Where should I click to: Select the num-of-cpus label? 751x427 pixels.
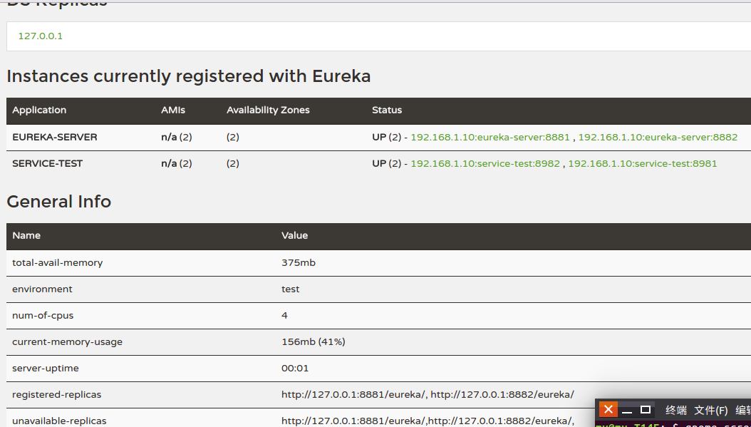pyautogui.click(x=43, y=315)
